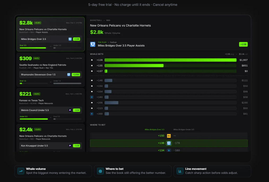Click the sportsbook icon beside the +150 whale bet row
Screen dimensions: 269x182
pos(92,86)
